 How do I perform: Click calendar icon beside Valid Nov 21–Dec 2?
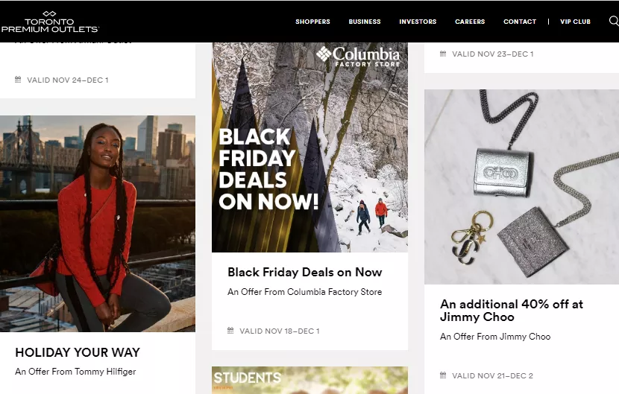click(x=443, y=375)
